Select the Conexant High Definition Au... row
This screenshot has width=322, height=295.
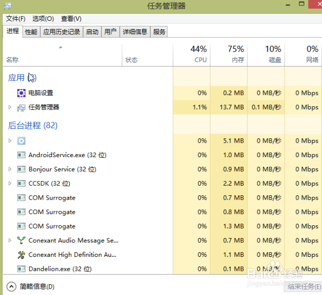coord(163,255)
